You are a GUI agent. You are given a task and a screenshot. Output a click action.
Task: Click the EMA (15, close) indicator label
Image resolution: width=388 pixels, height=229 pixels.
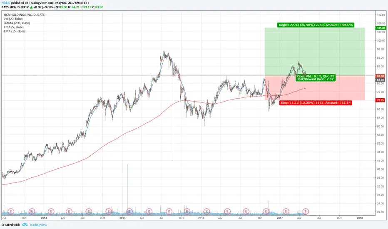point(14,32)
